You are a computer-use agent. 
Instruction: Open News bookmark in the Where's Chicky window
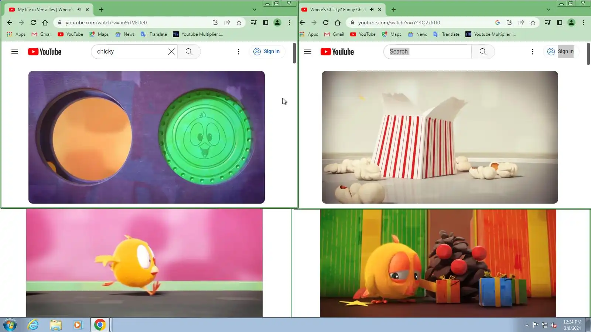click(x=417, y=34)
